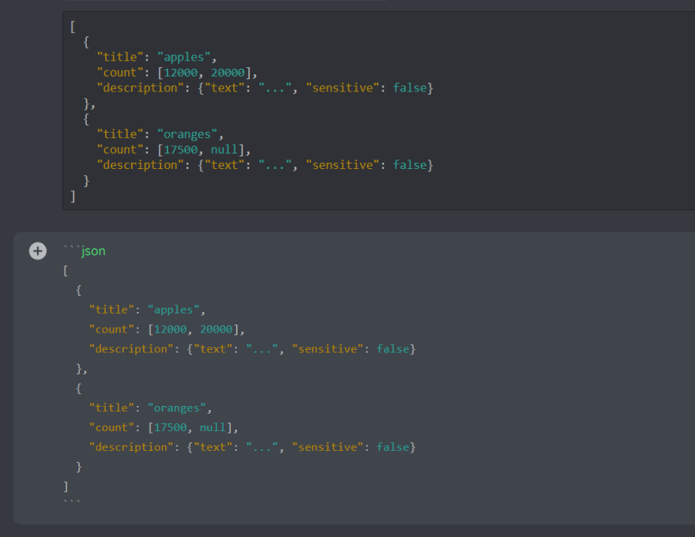Click the plus attachment button in message box

pyautogui.click(x=38, y=251)
